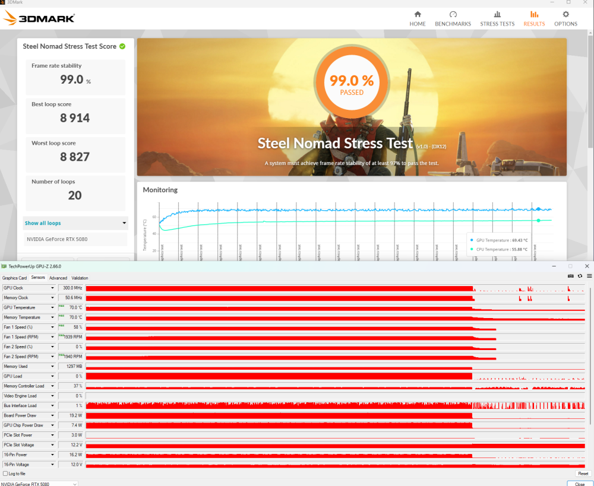594x486 pixels.
Task: Click the 3DMark logo
Action: (39, 18)
